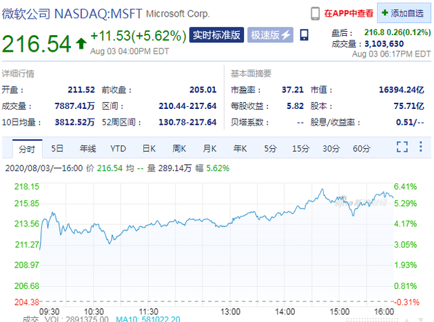Click the VOL: 2891375.00 label
The height and width of the screenshot is (322, 434).
[76, 319]
